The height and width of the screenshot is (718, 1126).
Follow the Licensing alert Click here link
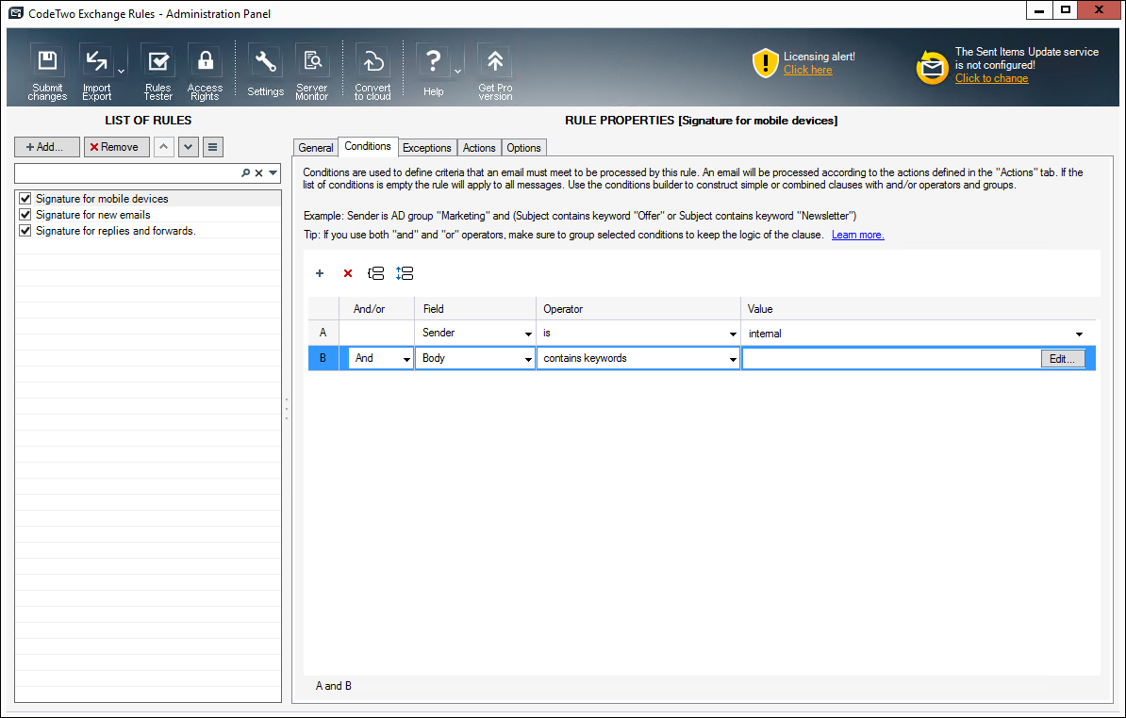808,70
